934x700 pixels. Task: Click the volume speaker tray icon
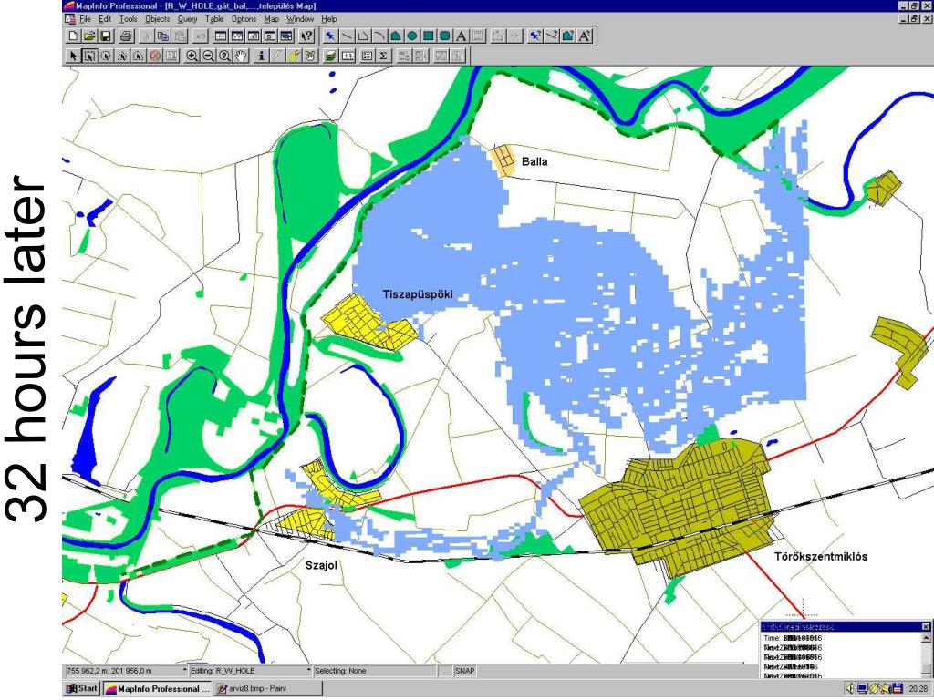tap(850, 689)
